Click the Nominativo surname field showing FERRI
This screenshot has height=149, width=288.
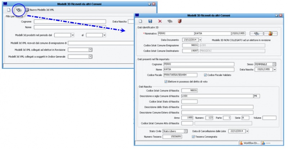tap(176, 33)
